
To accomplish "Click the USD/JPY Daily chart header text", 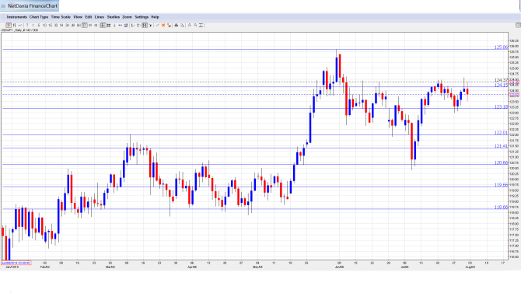I will (x=19, y=30).
